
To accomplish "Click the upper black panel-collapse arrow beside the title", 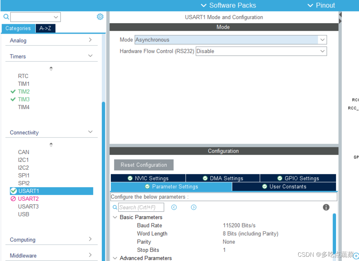I will [340, 15].
